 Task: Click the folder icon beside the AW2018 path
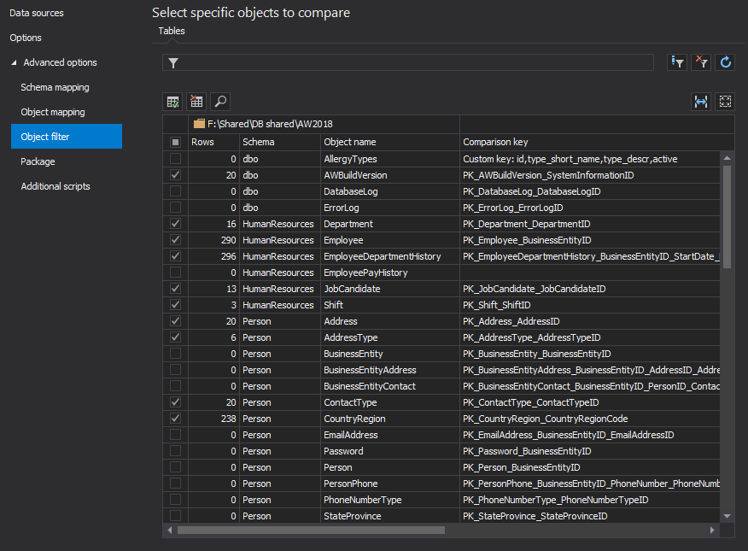coord(199,123)
